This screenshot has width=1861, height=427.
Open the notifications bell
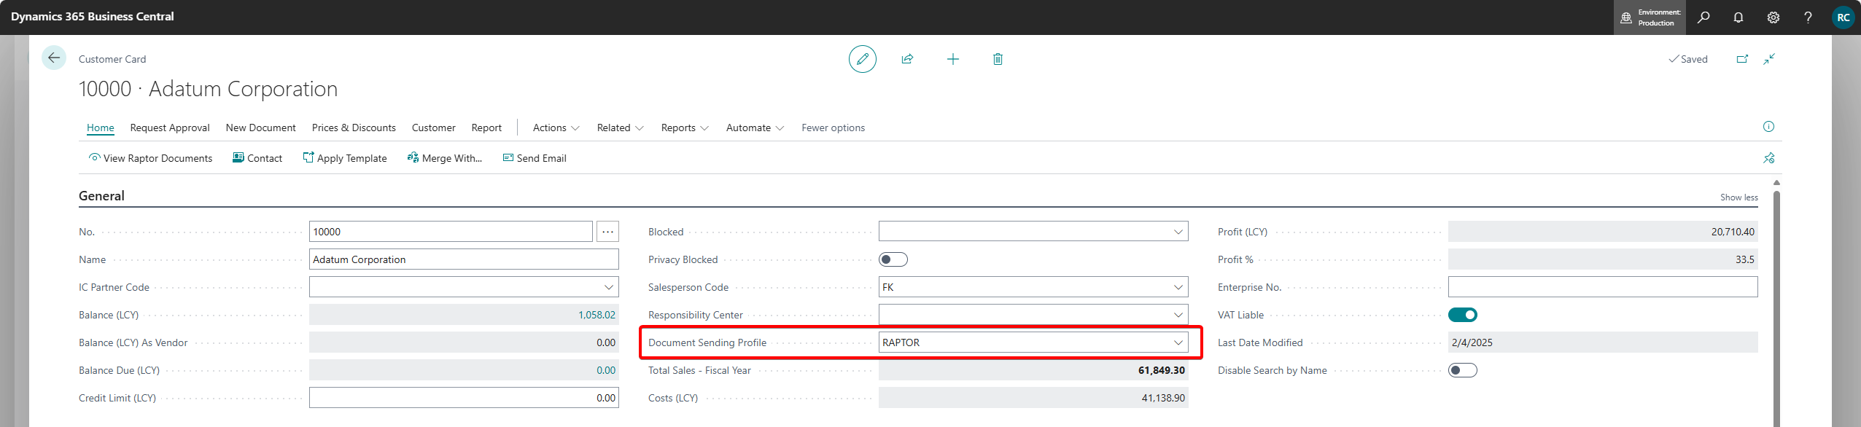1738,17
